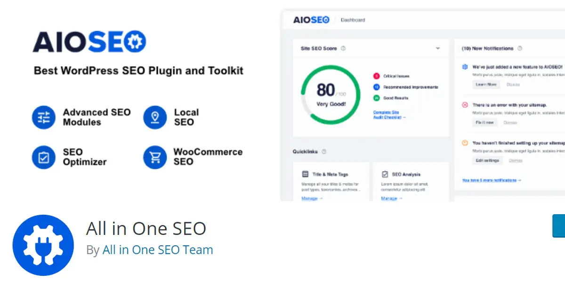Click the SEO Analysis card icon
The image size is (565, 296).
(384, 174)
